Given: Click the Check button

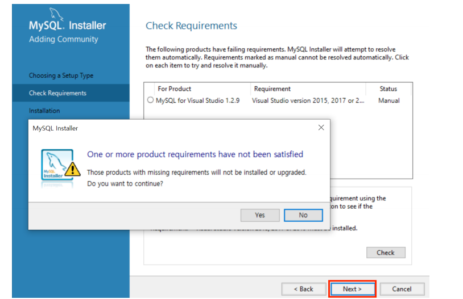Looking at the screenshot, I should [x=386, y=252].
